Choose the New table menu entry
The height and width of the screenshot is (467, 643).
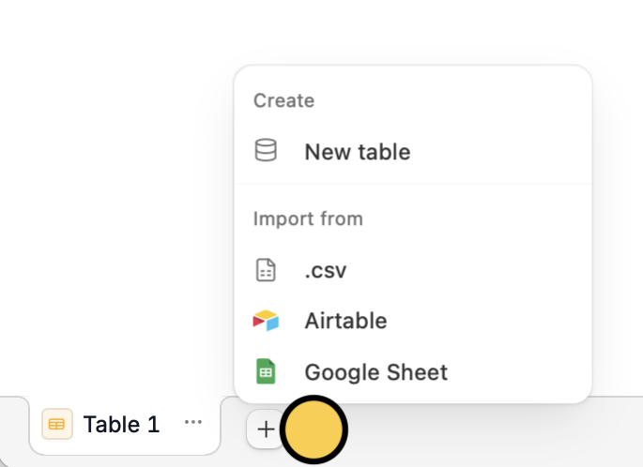pos(357,152)
